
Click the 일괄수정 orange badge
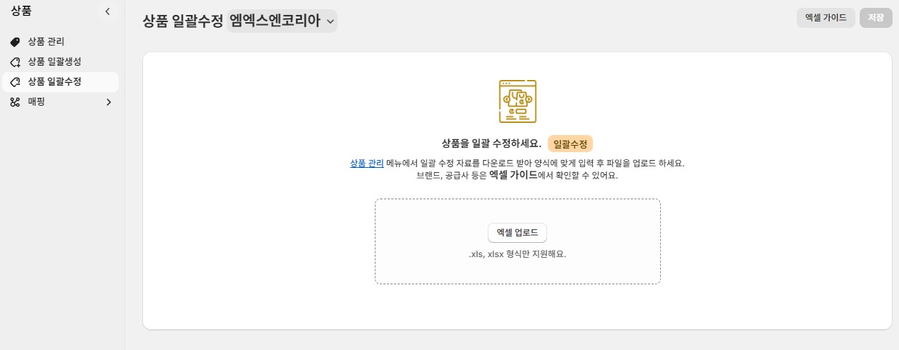[570, 144]
